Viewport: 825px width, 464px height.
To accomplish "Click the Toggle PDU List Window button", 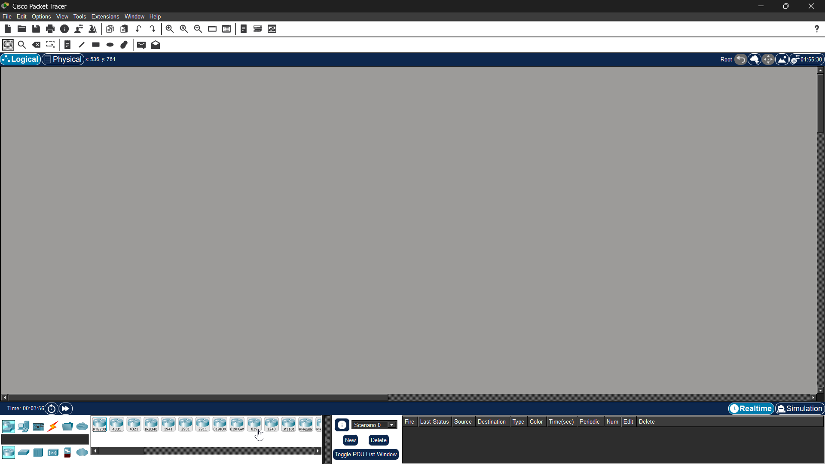I will click(366, 454).
